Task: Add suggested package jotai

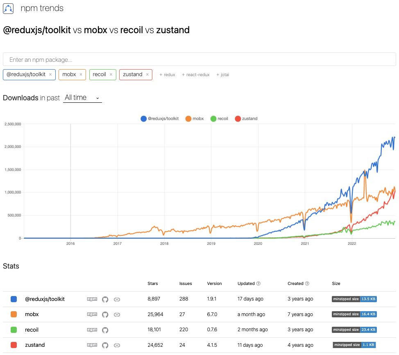Action: tap(223, 75)
